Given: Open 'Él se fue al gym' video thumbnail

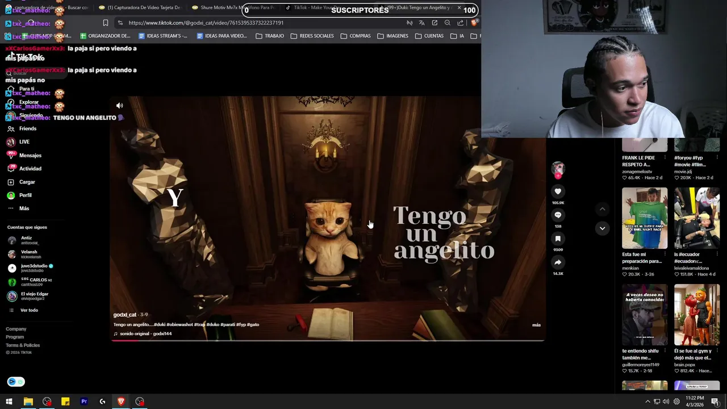Looking at the screenshot, I should click(x=697, y=315).
